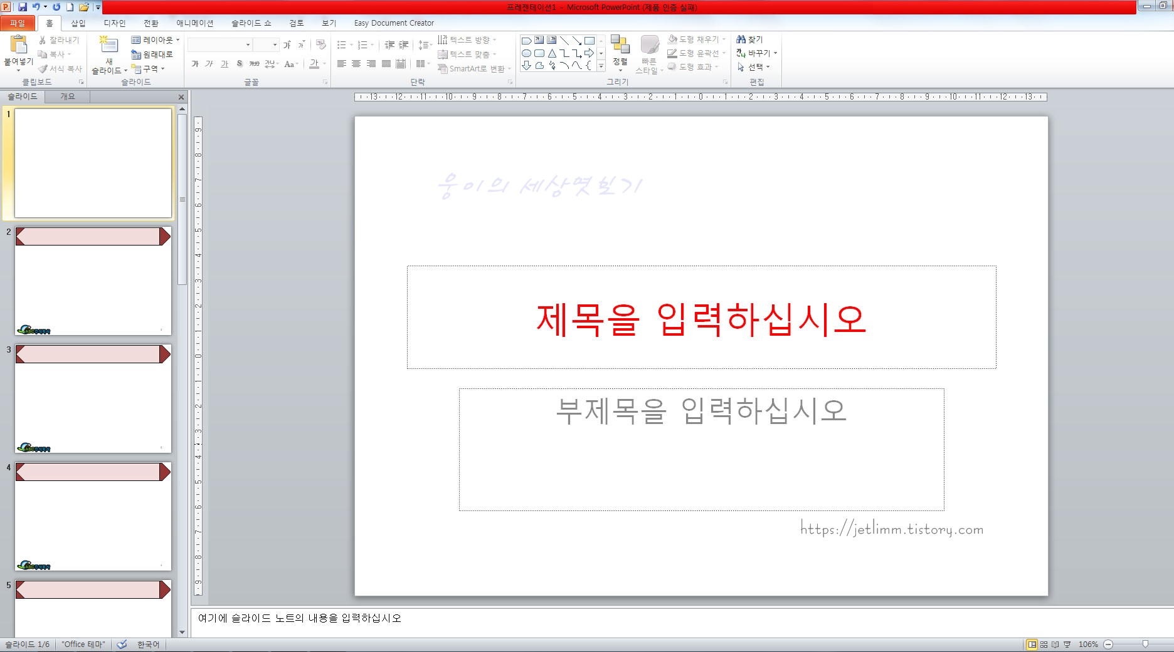Align text left

pos(342,64)
